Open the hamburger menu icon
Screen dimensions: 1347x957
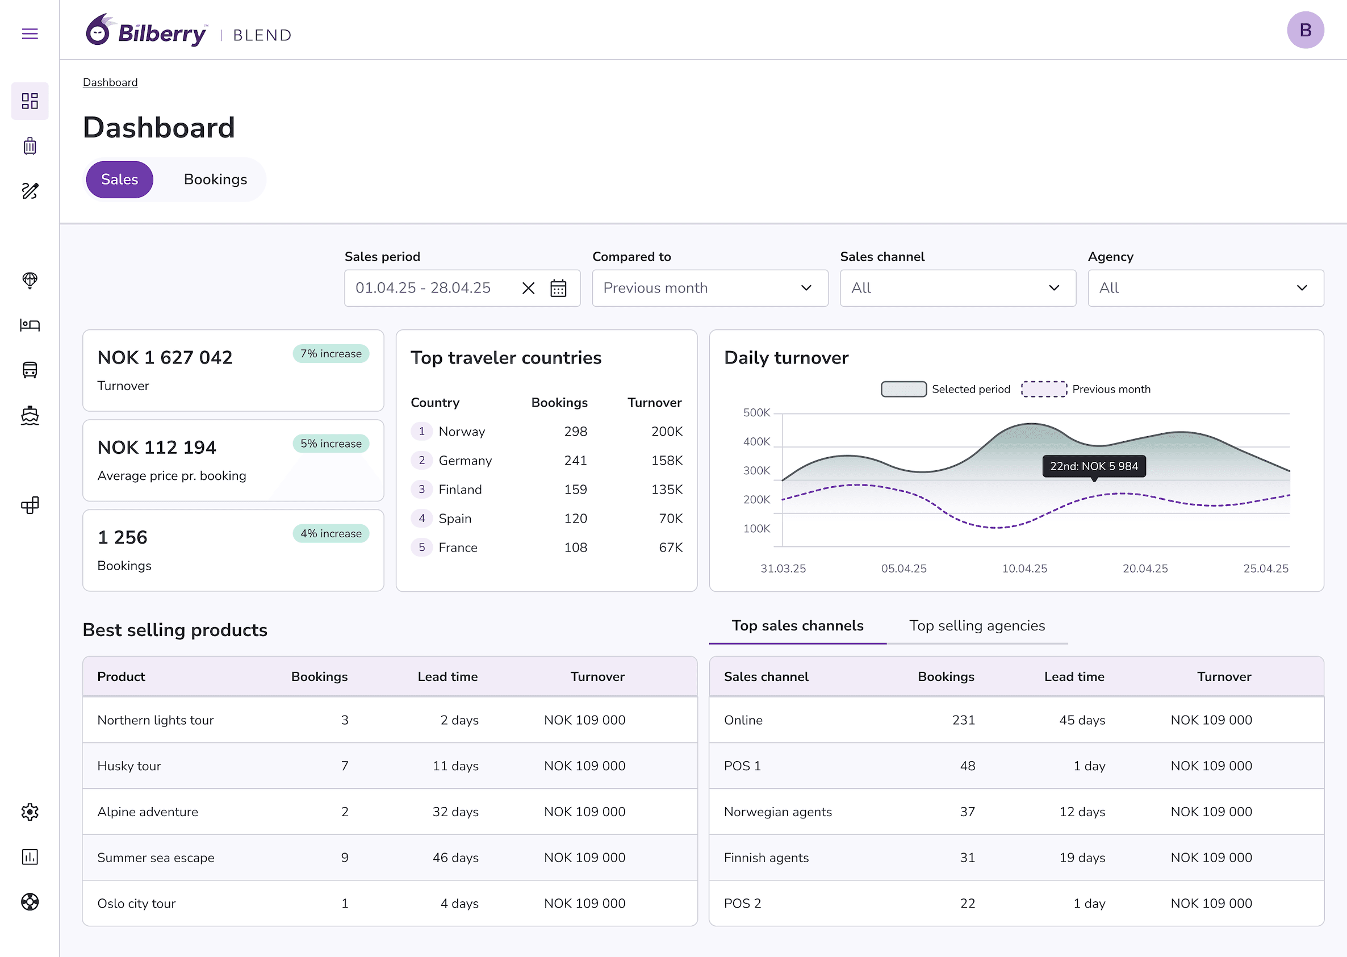click(x=30, y=34)
